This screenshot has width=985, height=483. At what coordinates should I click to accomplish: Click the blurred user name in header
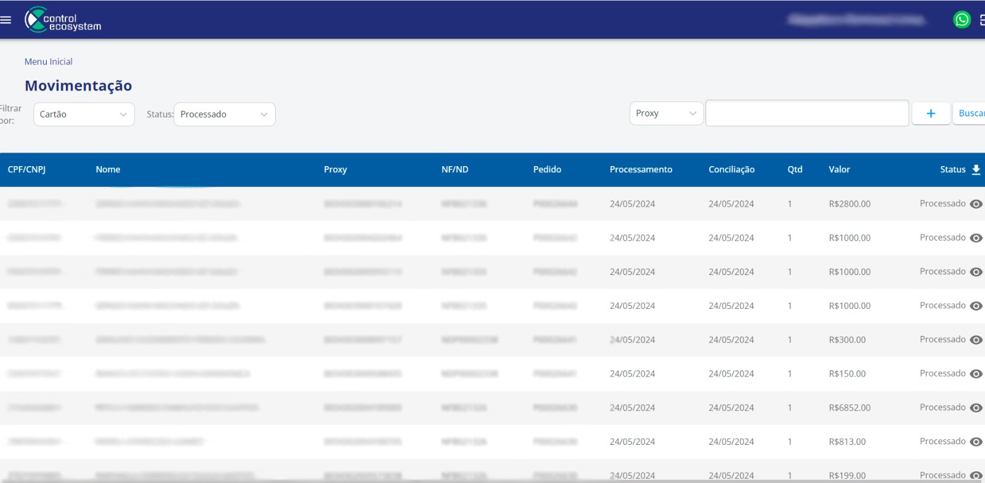[x=857, y=20]
